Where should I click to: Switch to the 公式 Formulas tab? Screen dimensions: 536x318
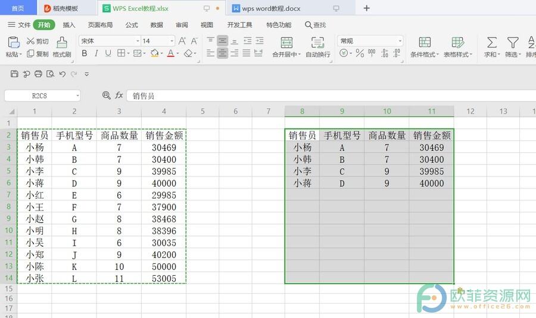132,25
